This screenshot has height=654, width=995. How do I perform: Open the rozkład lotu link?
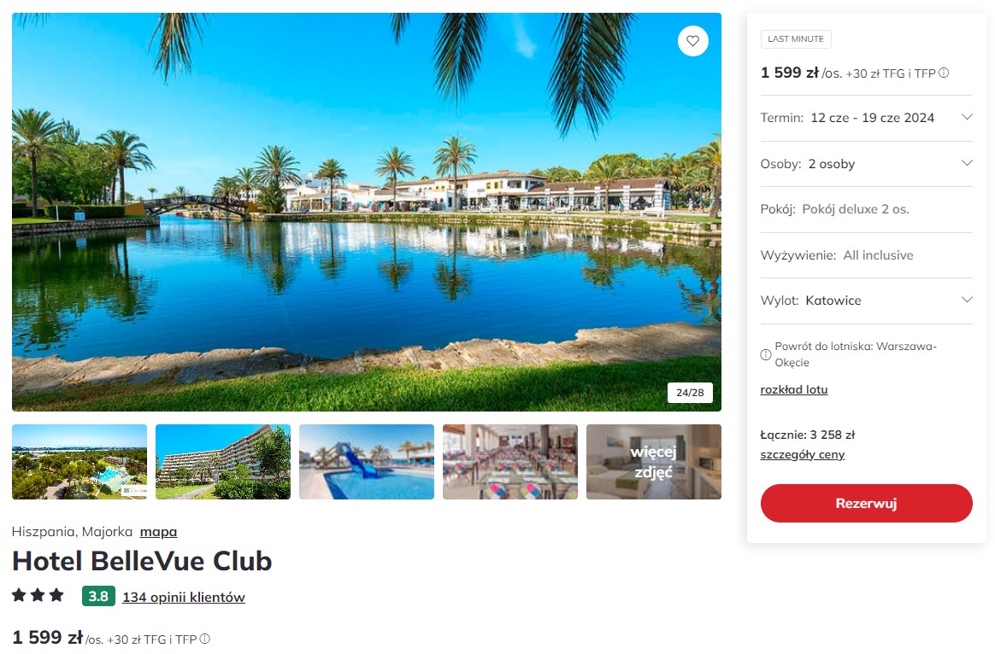coord(794,389)
